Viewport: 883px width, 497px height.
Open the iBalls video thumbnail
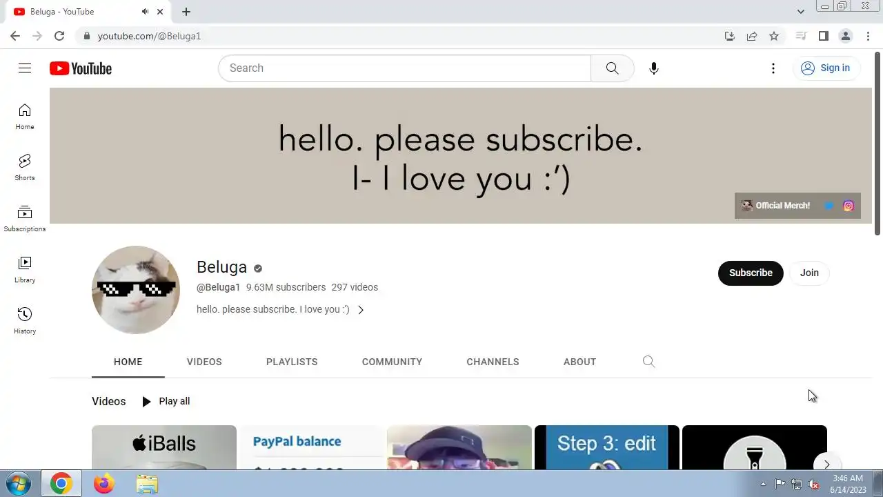coord(164,447)
